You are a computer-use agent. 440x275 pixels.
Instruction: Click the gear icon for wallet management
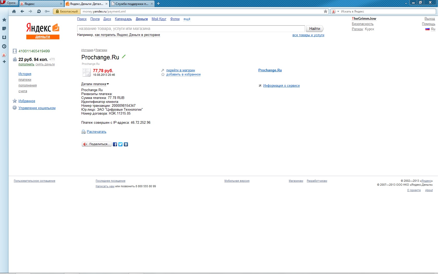pyautogui.click(x=15, y=108)
